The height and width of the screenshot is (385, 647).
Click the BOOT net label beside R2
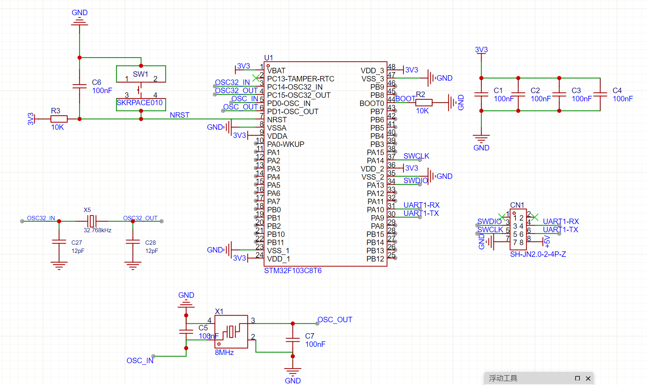coord(406,99)
